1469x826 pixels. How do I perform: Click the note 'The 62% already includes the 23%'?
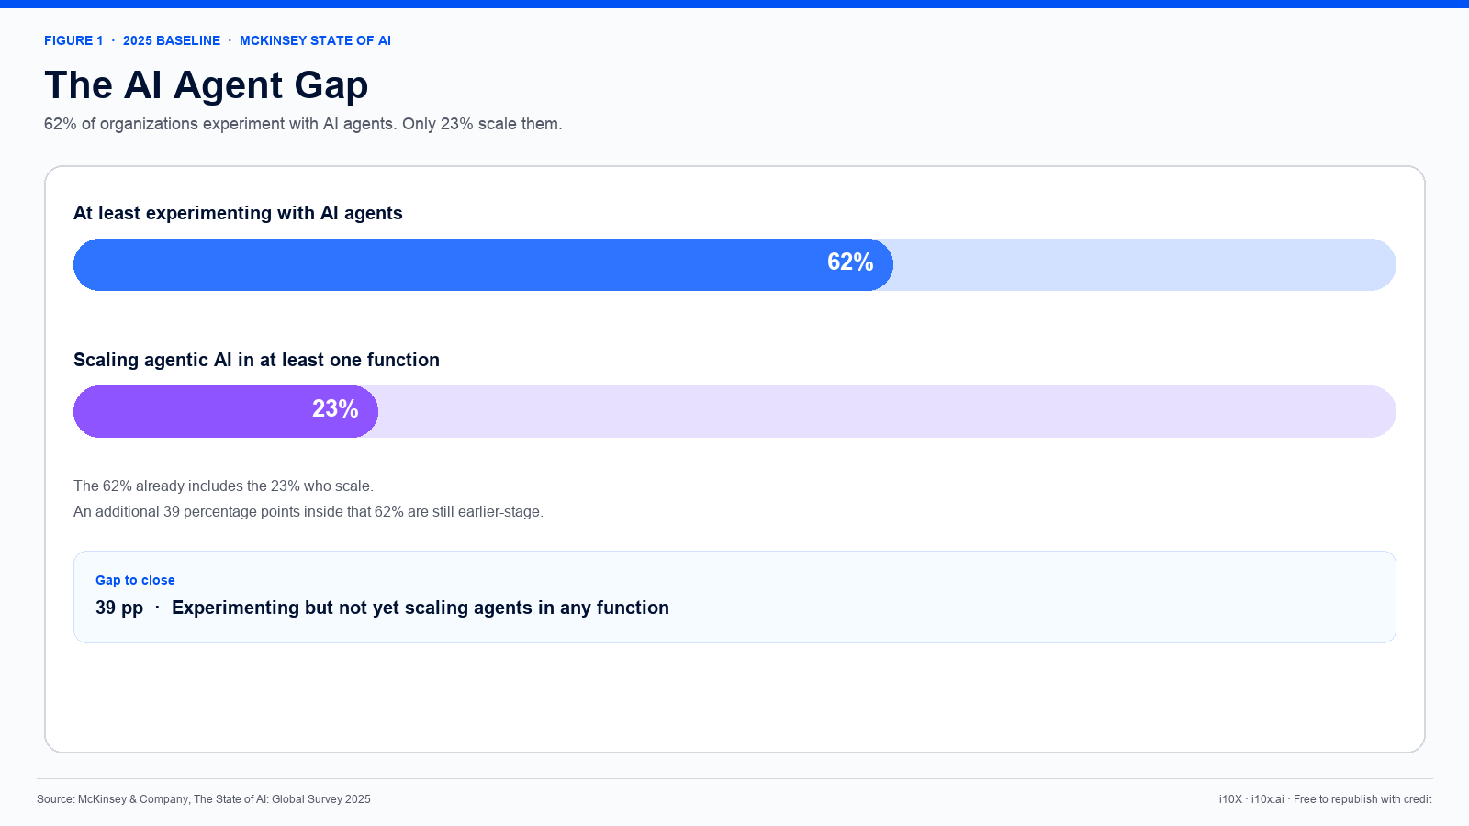point(223,486)
